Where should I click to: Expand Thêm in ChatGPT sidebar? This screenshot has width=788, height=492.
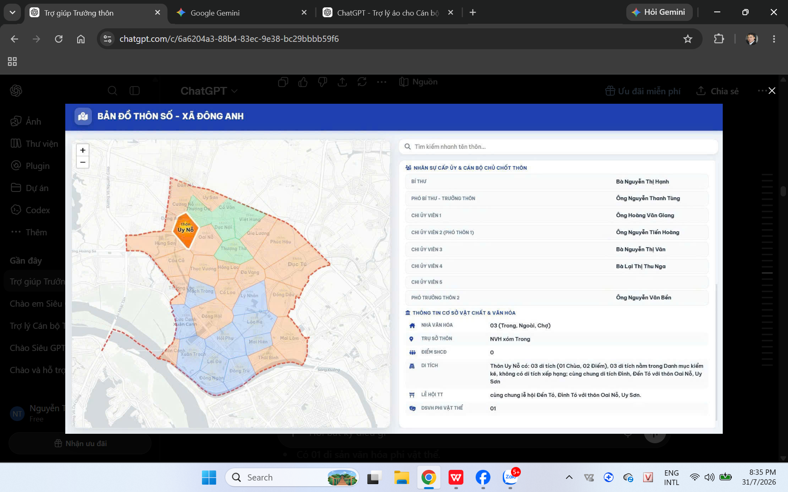[29, 232]
